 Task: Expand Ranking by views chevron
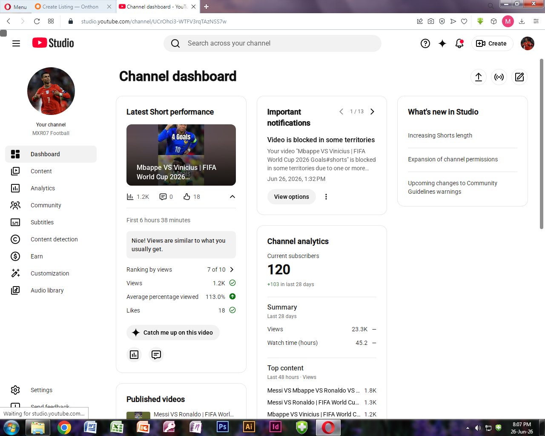pyautogui.click(x=232, y=270)
